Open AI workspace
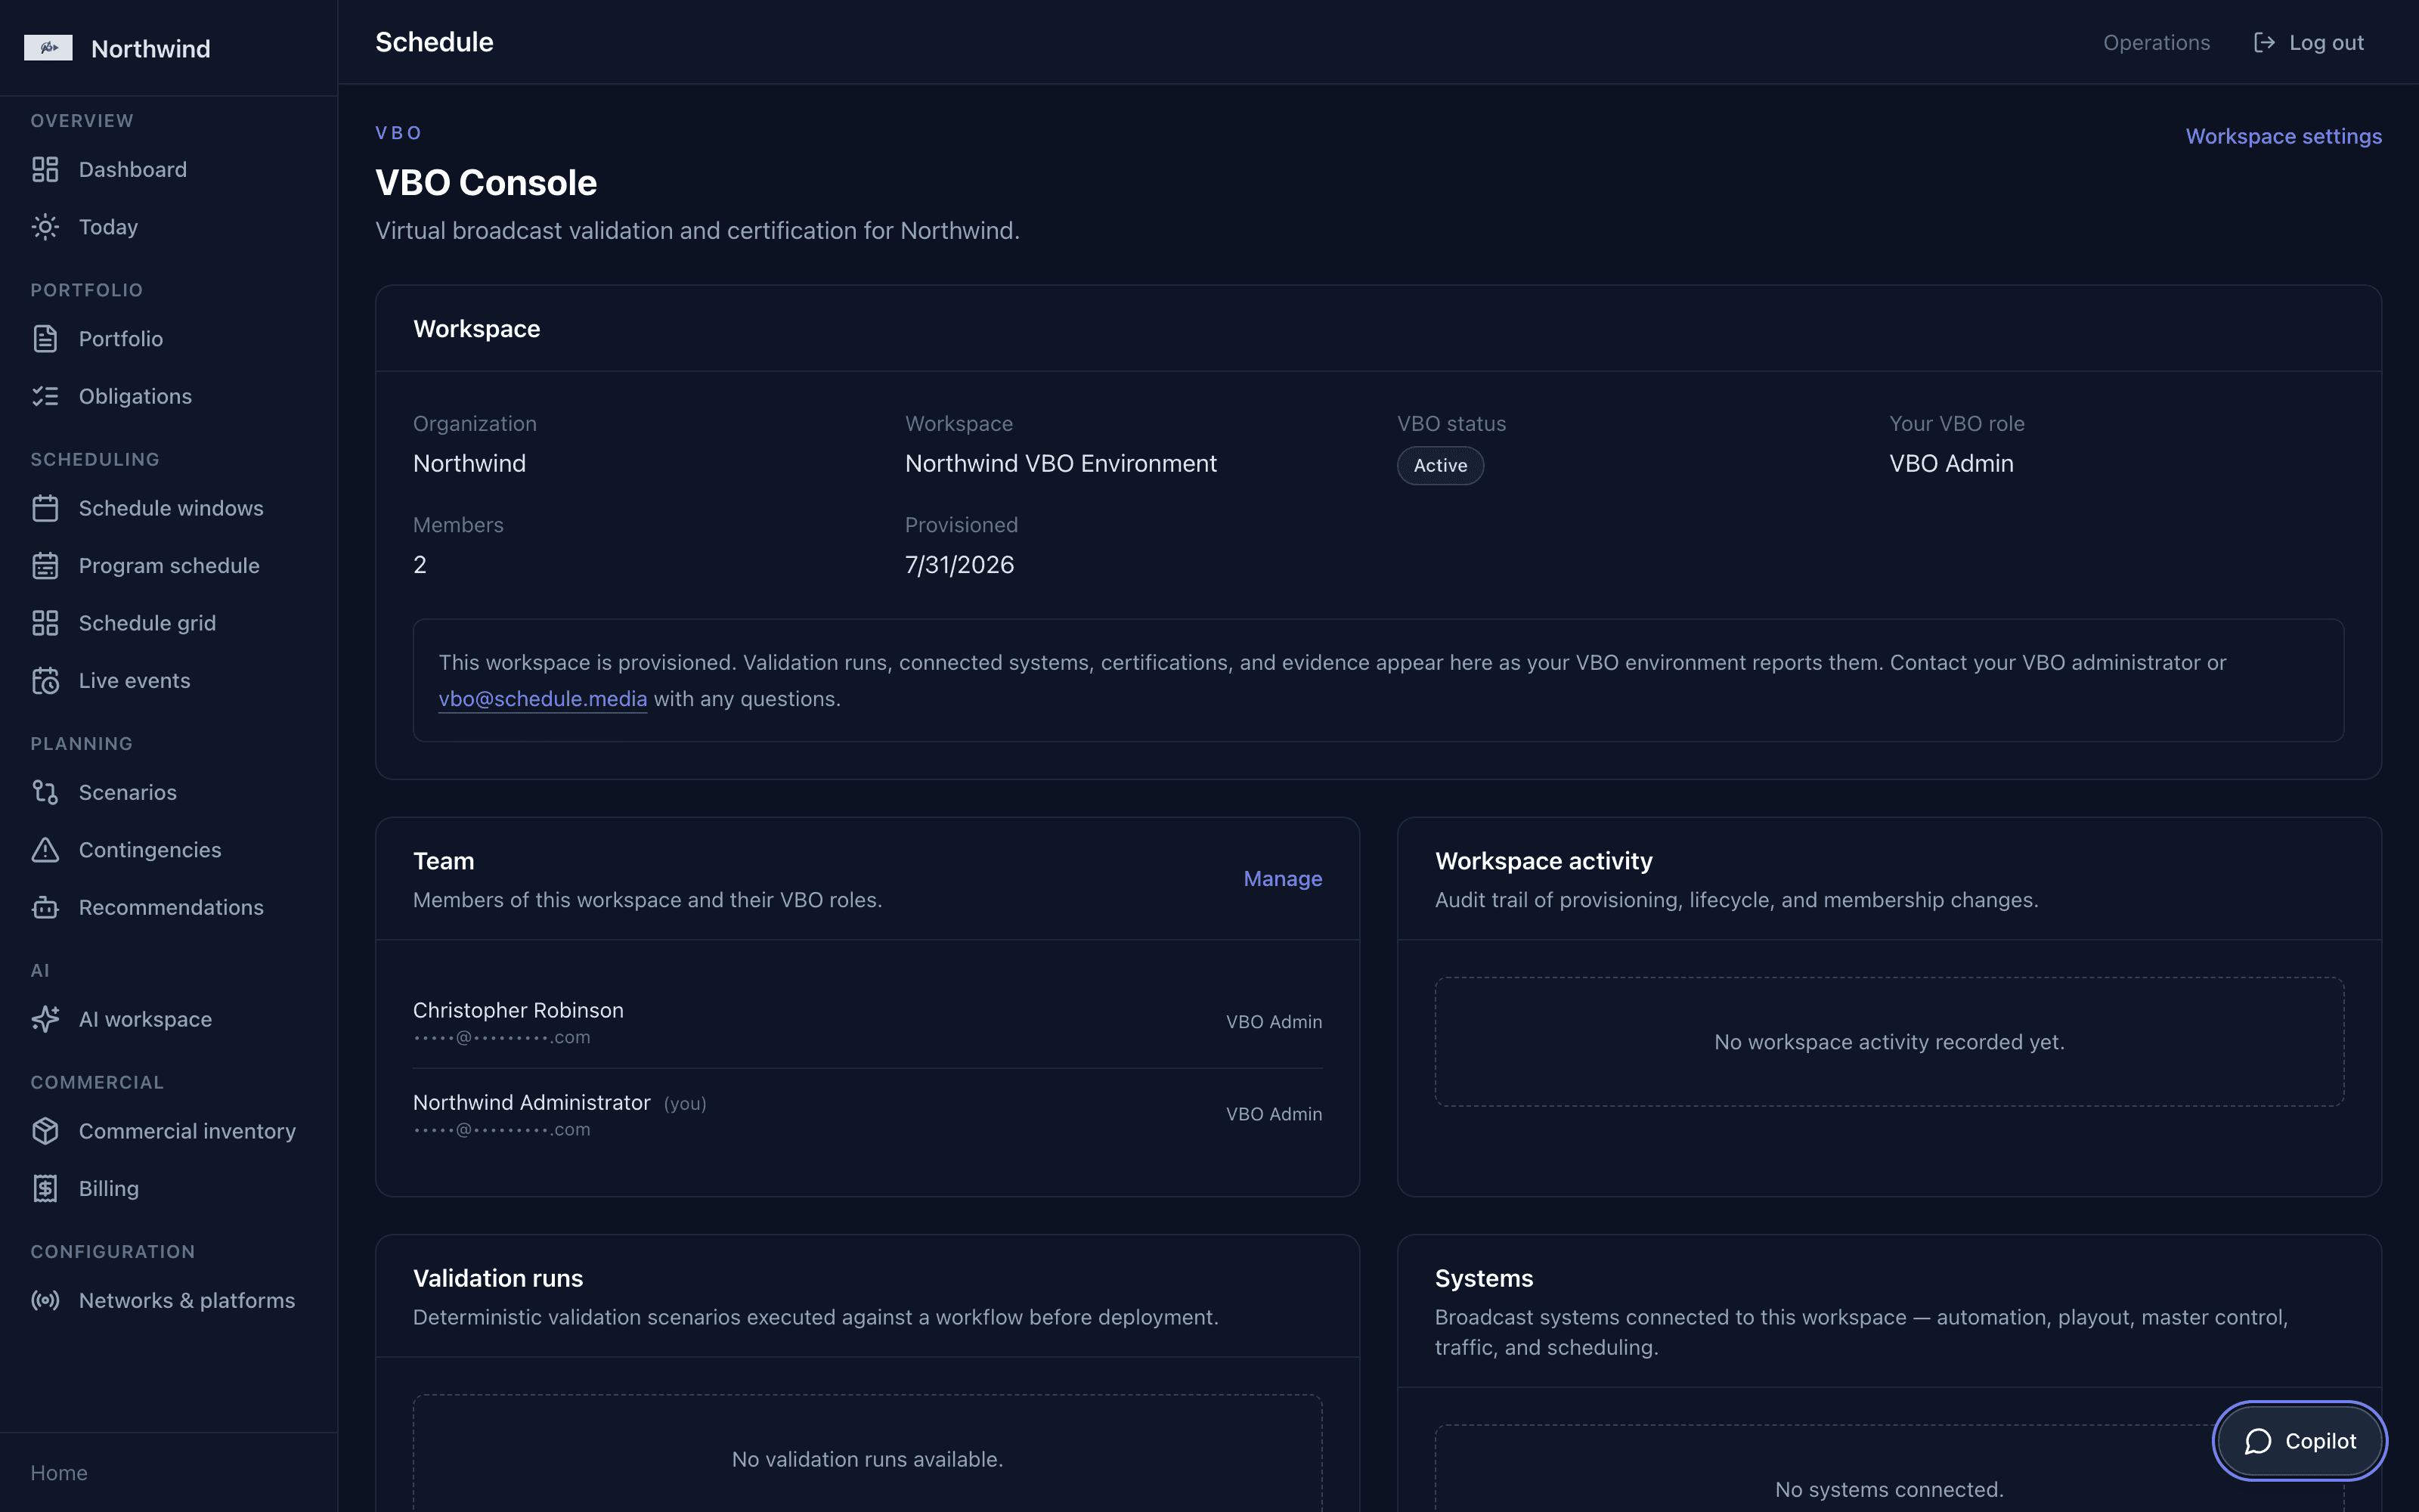Viewport: 2419px width, 1512px height. pyautogui.click(x=168, y=1019)
